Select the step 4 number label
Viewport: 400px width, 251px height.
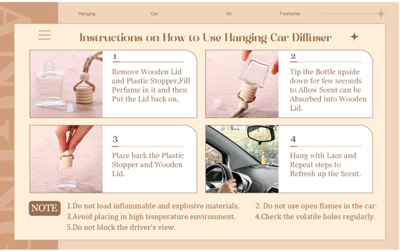[293, 139]
